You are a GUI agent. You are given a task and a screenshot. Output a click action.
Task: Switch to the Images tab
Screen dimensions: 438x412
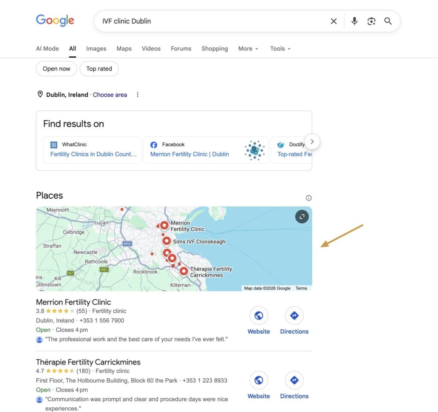[96, 49]
